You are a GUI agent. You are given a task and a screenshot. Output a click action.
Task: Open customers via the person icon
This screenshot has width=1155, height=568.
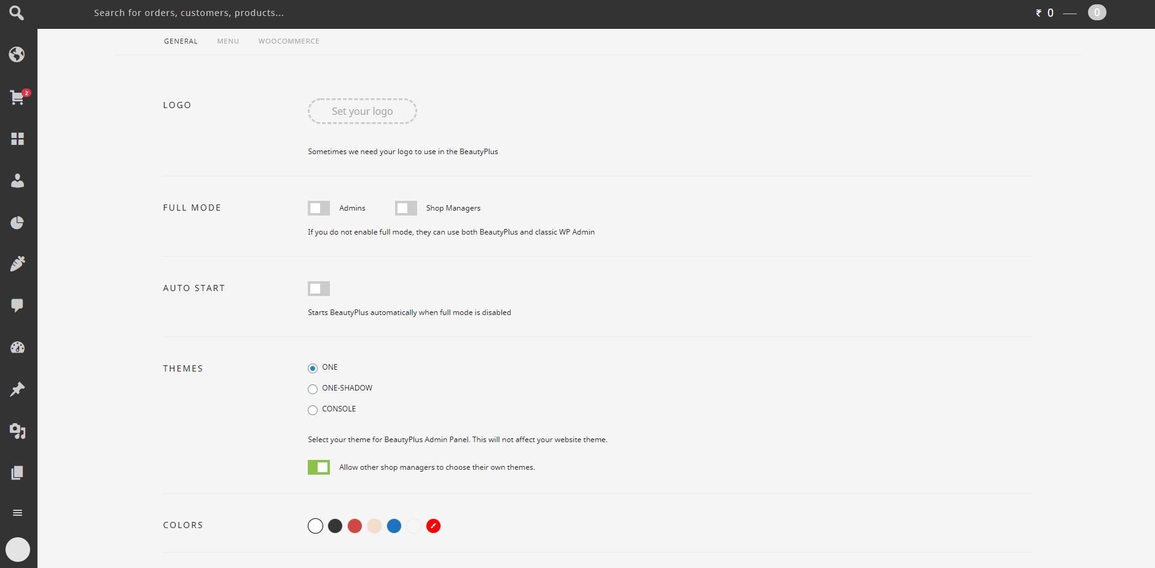click(17, 181)
